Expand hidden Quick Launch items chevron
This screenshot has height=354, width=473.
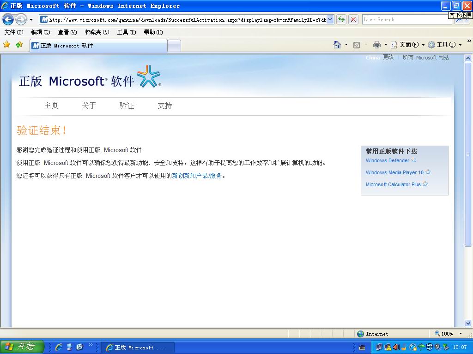click(x=91, y=345)
